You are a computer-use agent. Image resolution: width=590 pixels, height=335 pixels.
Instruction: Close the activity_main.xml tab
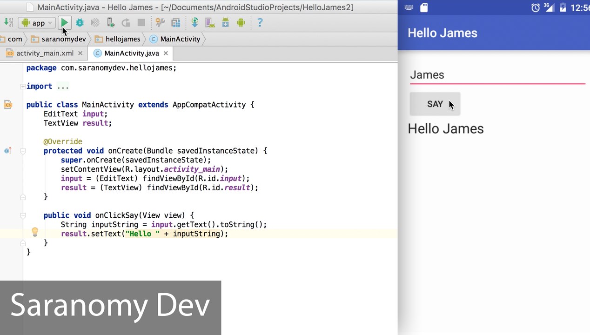(80, 54)
